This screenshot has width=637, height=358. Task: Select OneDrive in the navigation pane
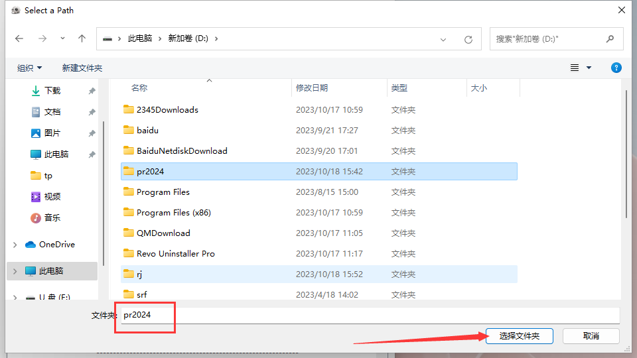[56, 245]
